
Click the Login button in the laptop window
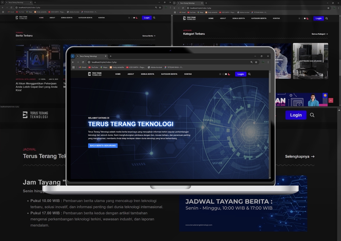(240, 74)
